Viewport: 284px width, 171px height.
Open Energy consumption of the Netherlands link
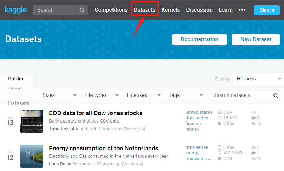(x=104, y=148)
